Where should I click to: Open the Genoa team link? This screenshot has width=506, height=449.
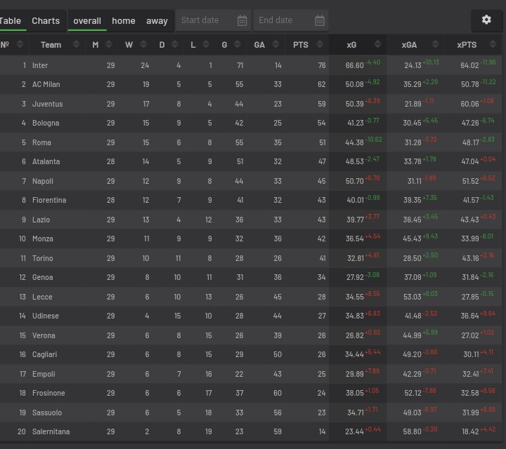tap(43, 277)
